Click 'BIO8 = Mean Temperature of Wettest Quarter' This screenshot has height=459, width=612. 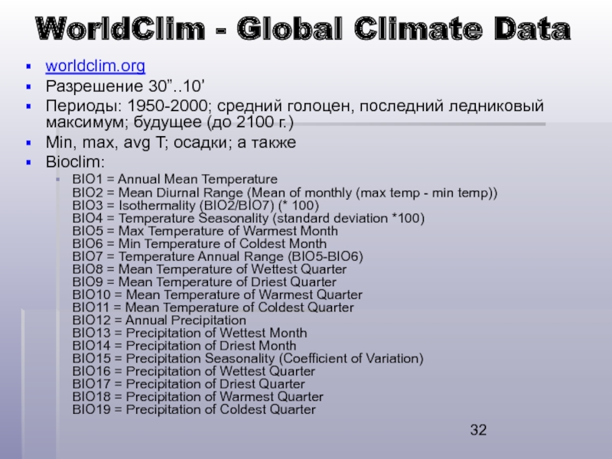[209, 269]
